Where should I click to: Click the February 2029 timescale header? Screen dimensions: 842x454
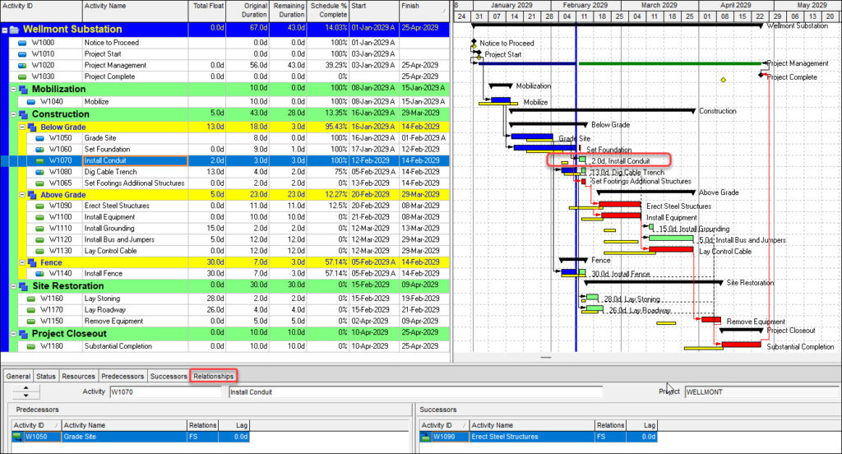pos(585,6)
